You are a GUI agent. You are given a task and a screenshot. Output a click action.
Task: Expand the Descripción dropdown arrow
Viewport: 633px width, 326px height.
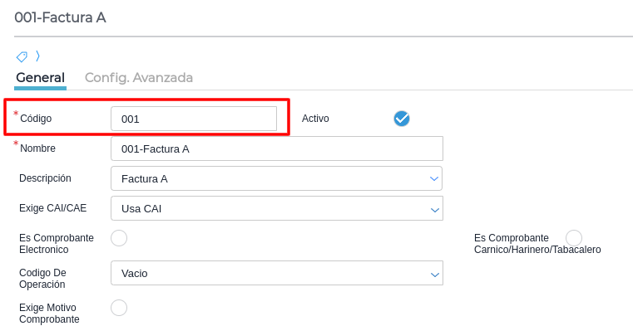pyautogui.click(x=434, y=178)
